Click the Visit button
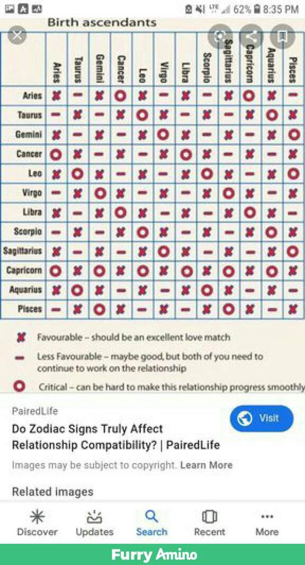This screenshot has height=565, width=305. tap(262, 418)
